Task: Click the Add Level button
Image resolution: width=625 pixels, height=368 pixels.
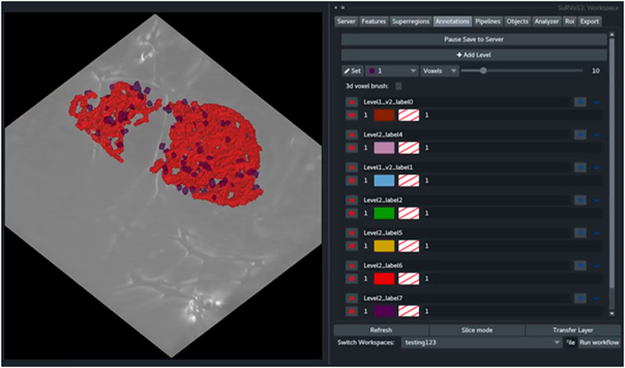Action: [474, 55]
